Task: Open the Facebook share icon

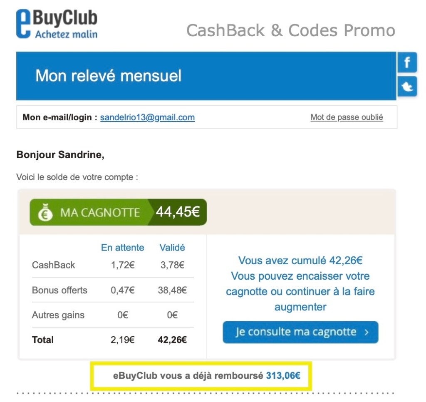Action: [407, 62]
